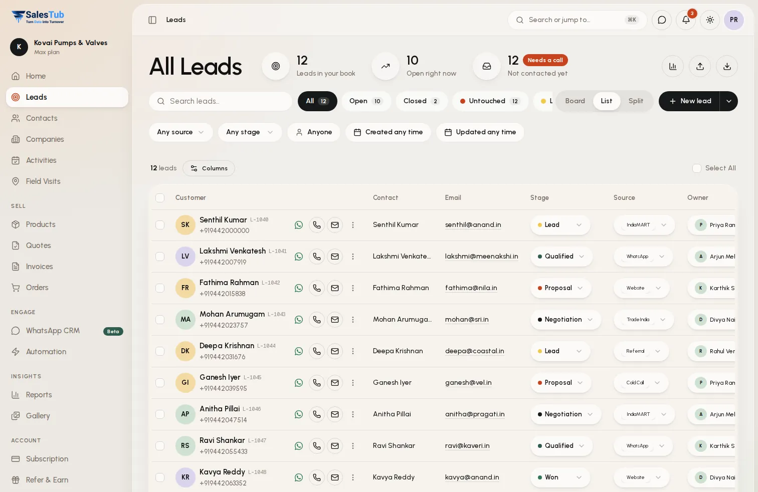Image resolution: width=758 pixels, height=492 pixels.
Task: Open Deepa Krishnan Referral source dropdown
Action: [641, 351]
